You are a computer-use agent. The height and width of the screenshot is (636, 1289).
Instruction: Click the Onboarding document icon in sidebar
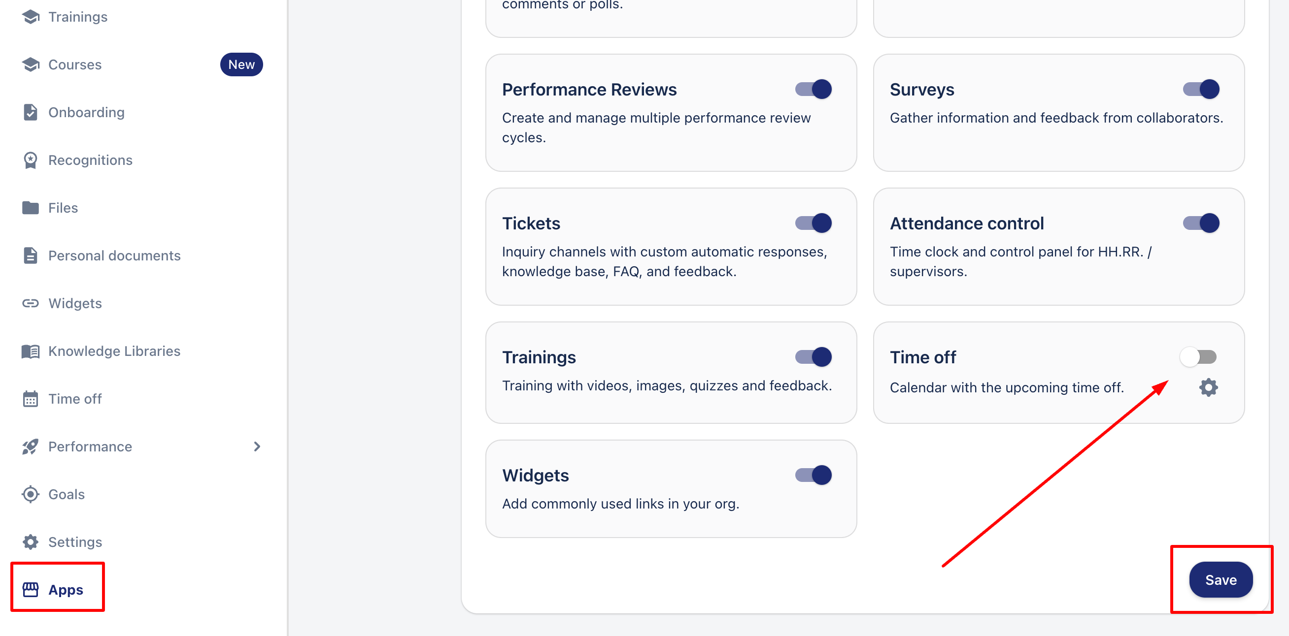[31, 113]
